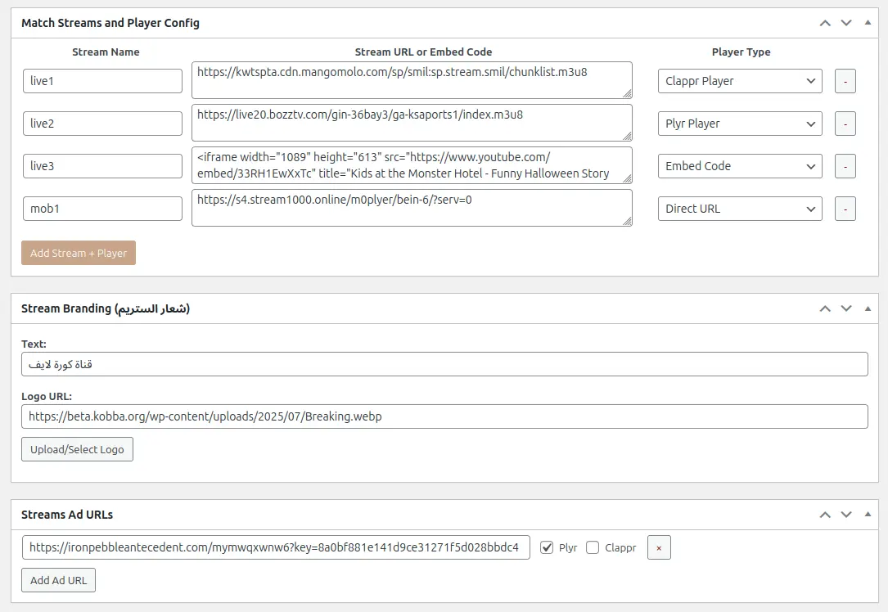Screen dimensions: 888x612
Task: Collapse the Stream Branding panel
Action: pyautogui.click(x=868, y=308)
